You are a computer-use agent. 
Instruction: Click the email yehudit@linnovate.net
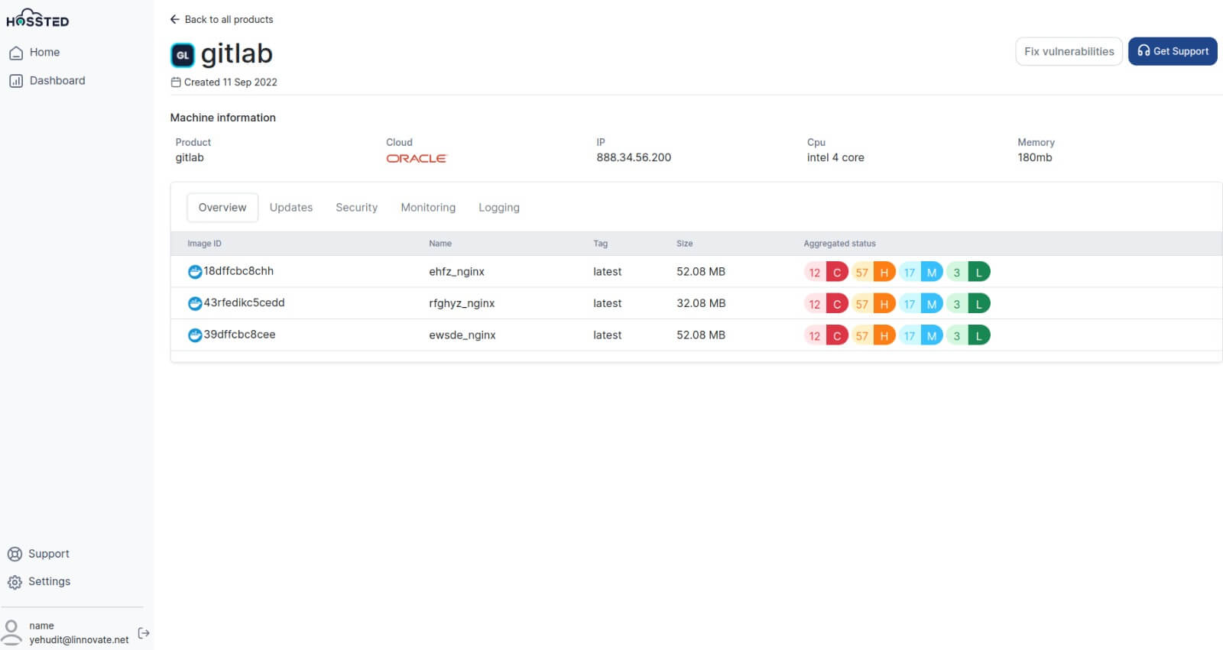[x=79, y=640]
